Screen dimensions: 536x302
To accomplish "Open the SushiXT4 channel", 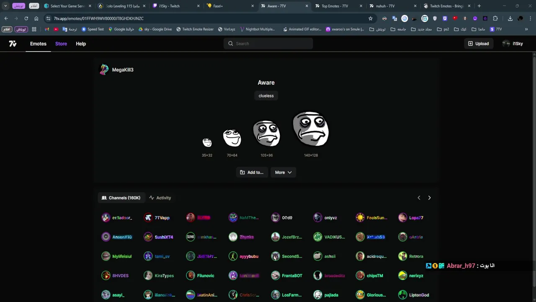I will [159, 237].
